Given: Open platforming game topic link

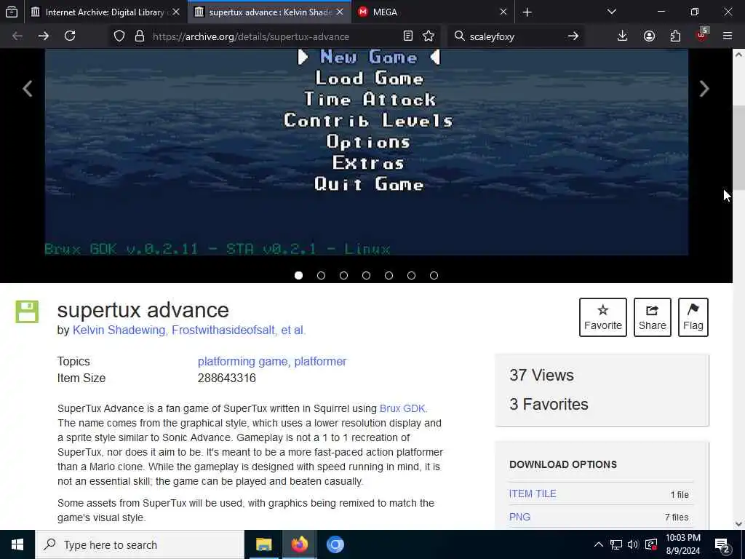Looking at the screenshot, I should 244,362.
